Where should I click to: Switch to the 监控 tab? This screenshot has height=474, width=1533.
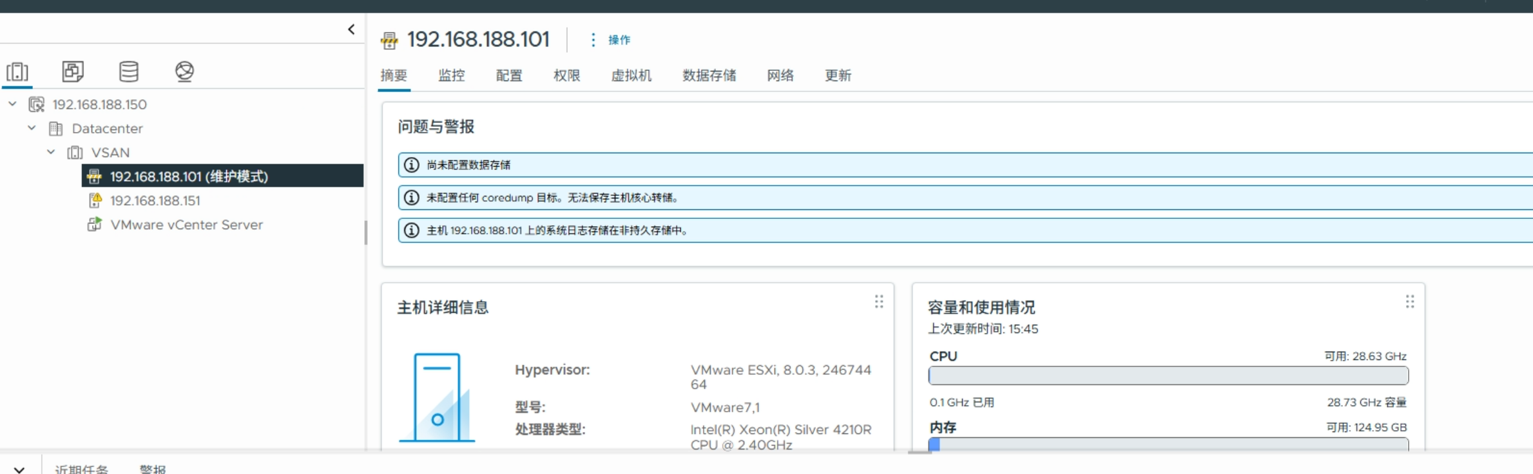pyautogui.click(x=452, y=76)
